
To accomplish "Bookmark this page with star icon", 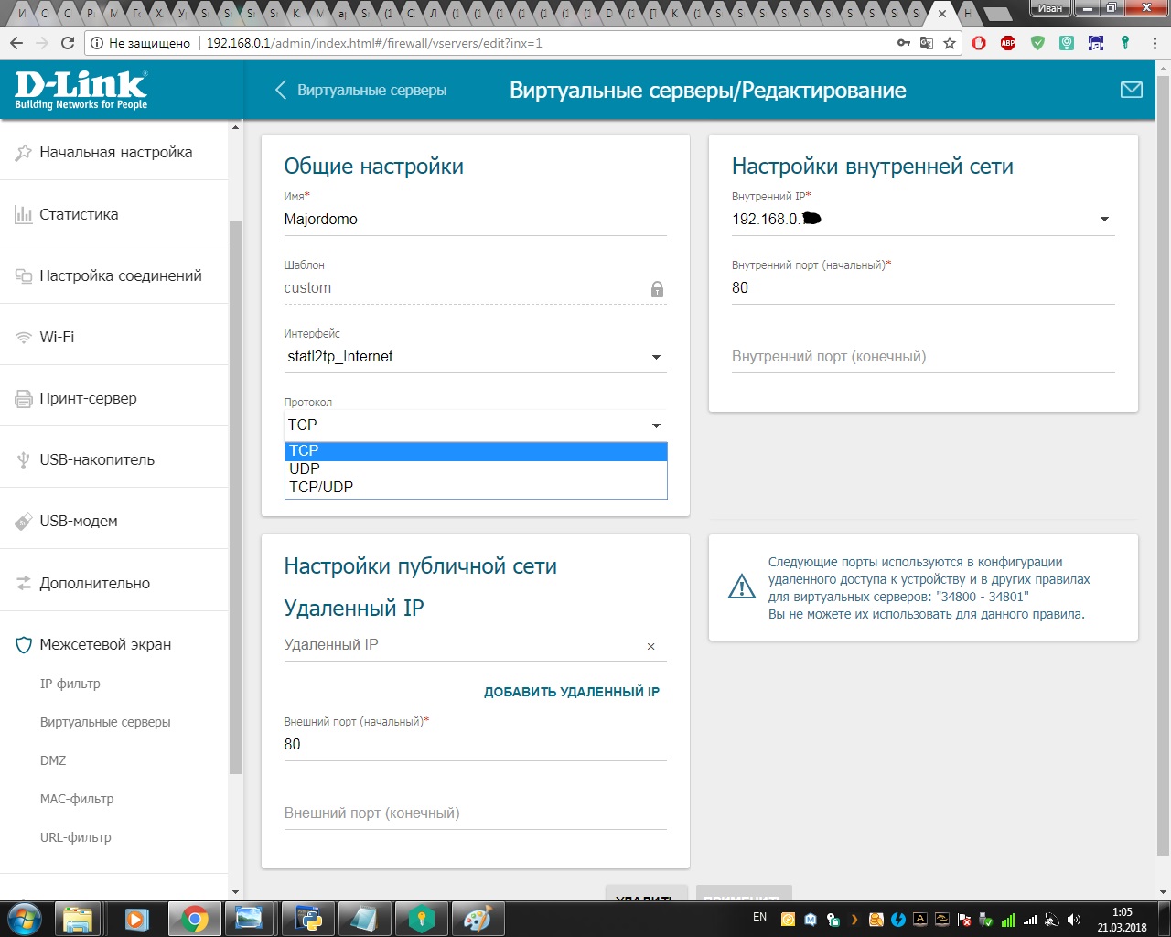I will point(950,43).
